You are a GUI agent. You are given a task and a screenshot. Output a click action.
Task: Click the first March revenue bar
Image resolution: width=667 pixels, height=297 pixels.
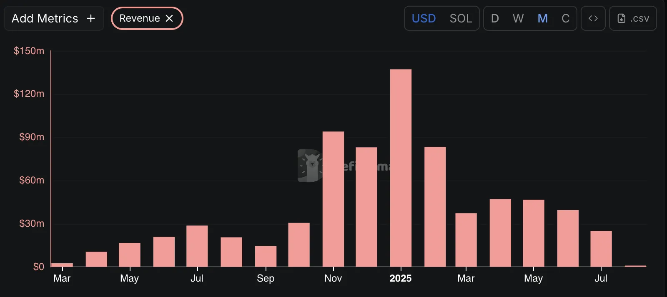pos(62,265)
